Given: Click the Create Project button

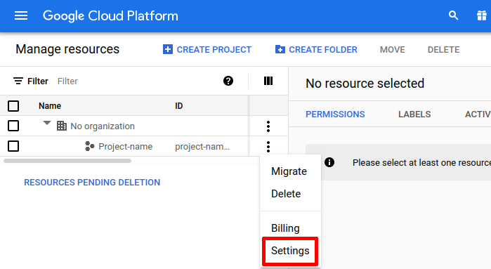Looking at the screenshot, I should (x=207, y=49).
